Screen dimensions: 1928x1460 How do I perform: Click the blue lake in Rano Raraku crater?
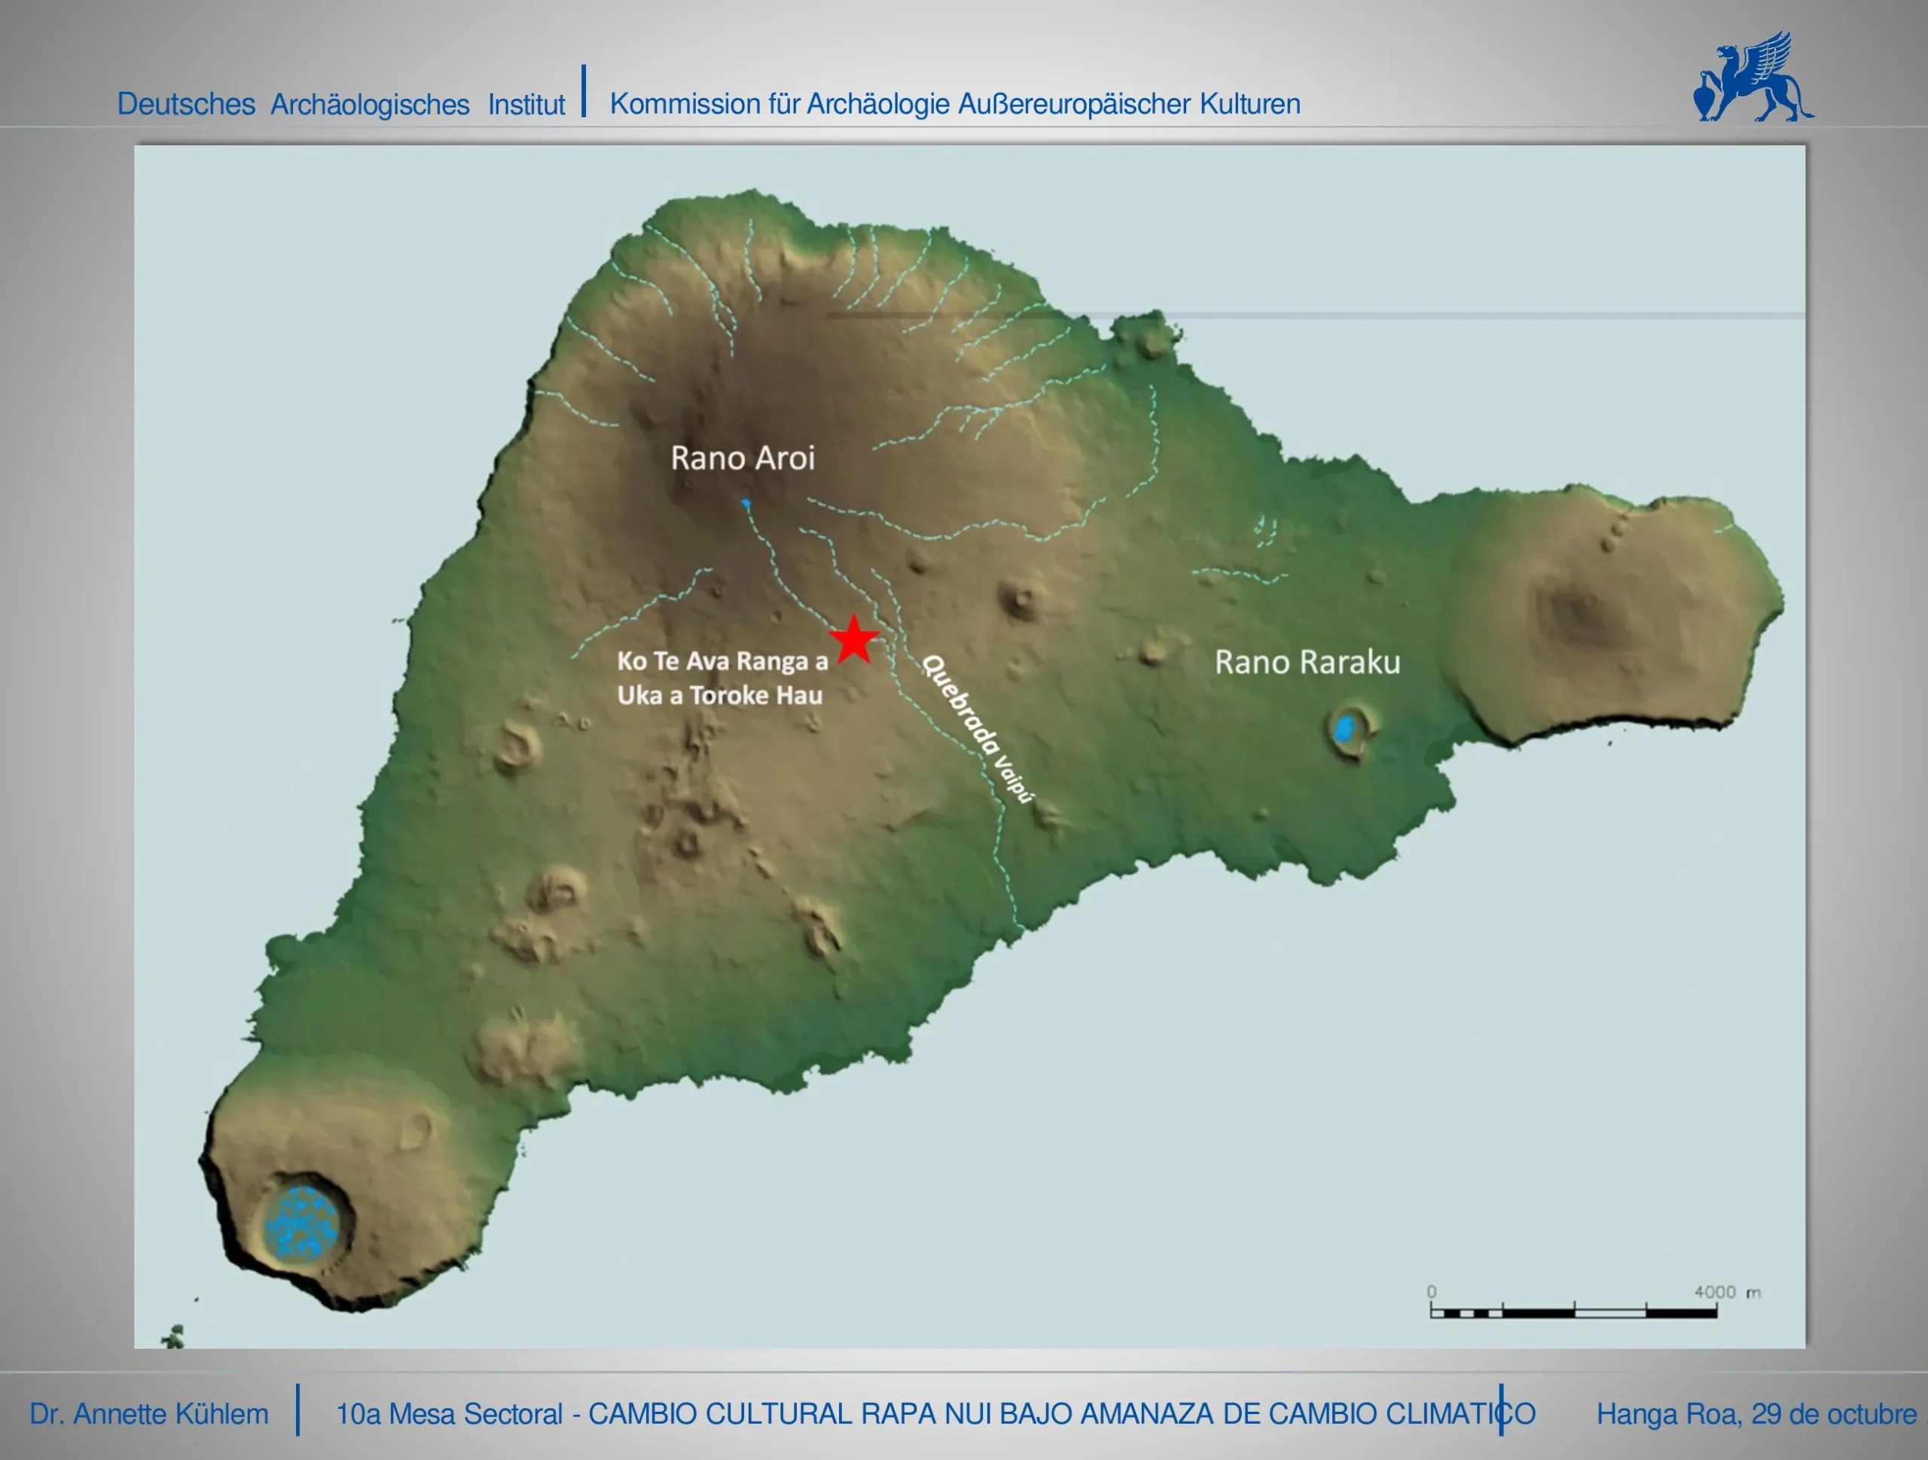coord(1345,728)
